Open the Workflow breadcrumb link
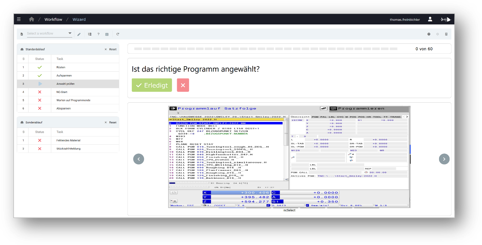This screenshot has height=245, width=482. (53, 19)
